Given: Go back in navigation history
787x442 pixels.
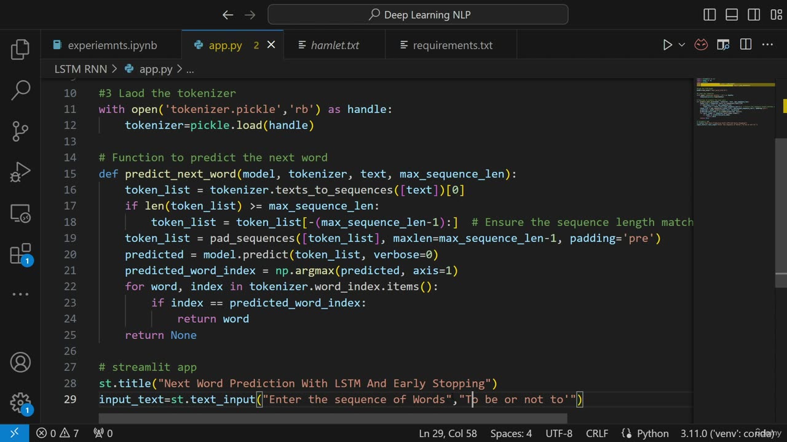Looking at the screenshot, I should click(228, 15).
